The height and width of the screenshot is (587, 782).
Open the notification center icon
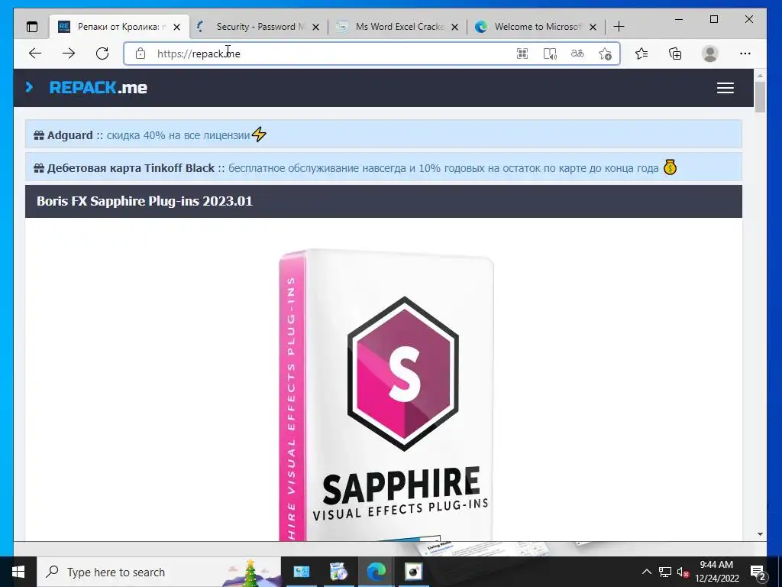click(x=758, y=572)
